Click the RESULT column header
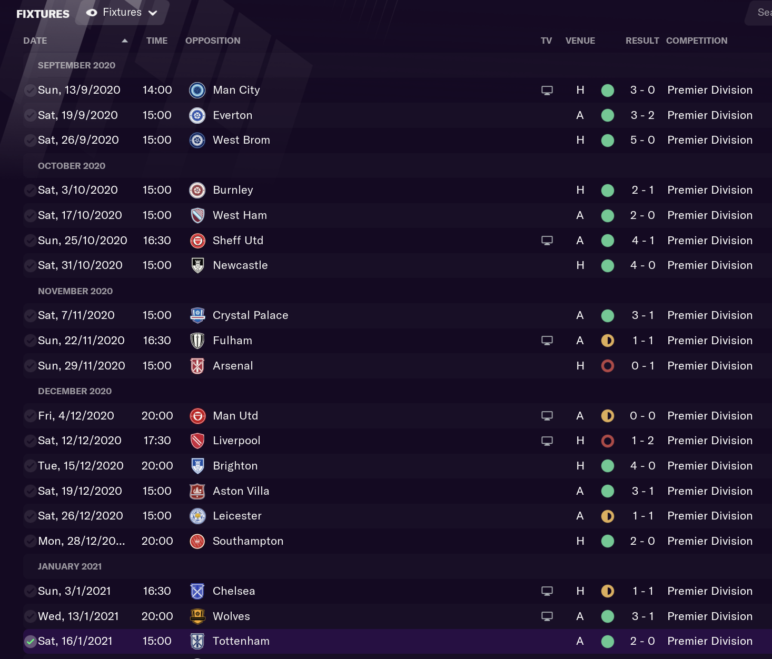Viewport: 772px width, 659px height. (642, 41)
